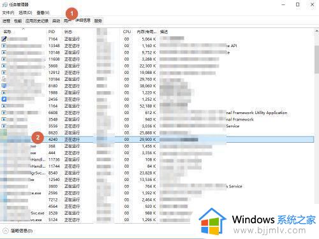Open the 服务 tab

(98, 21)
